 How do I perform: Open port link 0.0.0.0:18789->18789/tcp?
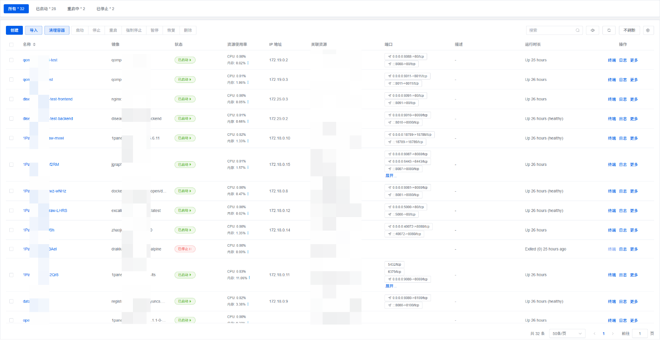[x=409, y=135]
